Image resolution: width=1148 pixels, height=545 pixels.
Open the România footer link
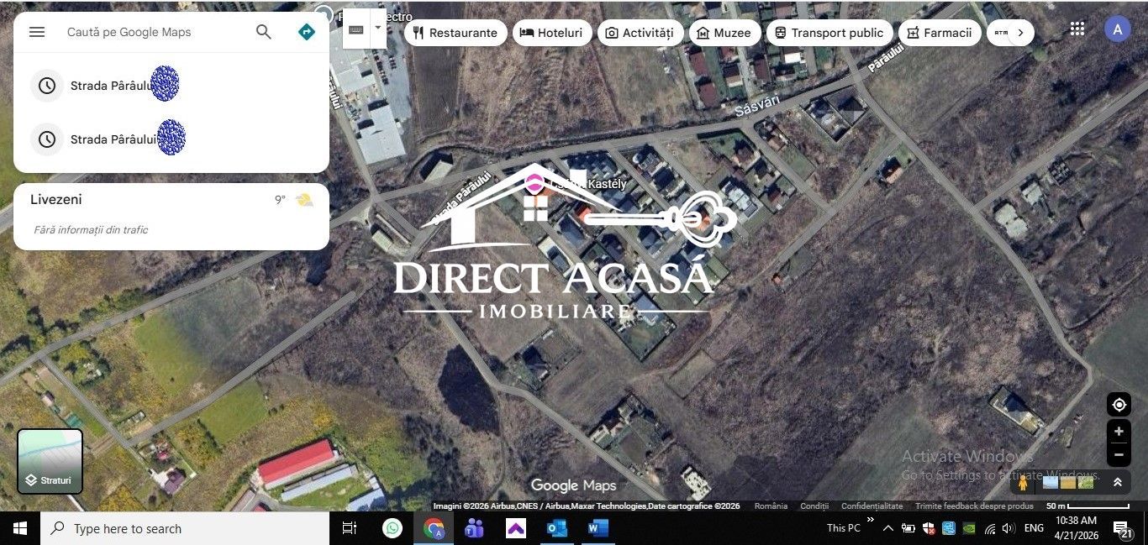coord(771,506)
